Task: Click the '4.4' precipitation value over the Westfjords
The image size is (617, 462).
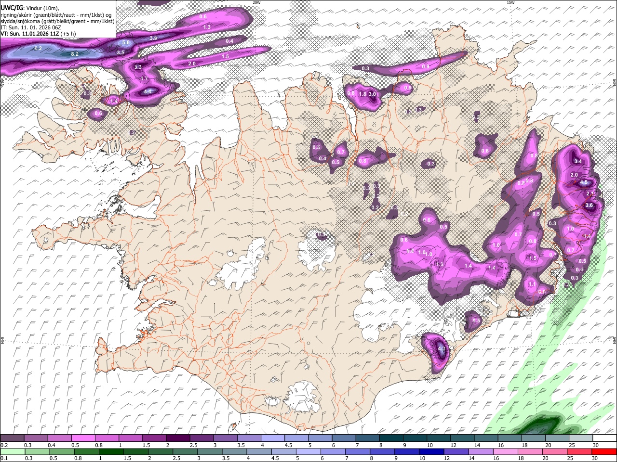Action: [148, 91]
